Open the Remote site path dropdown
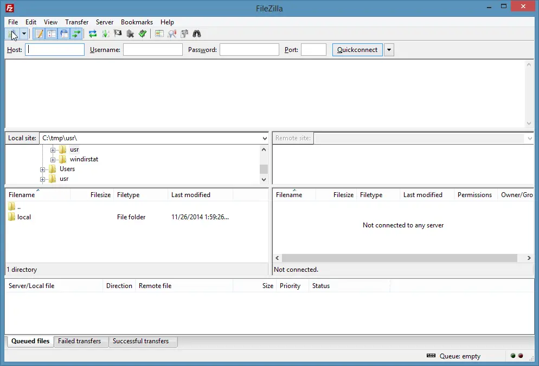This screenshot has width=539, height=366. (529, 139)
